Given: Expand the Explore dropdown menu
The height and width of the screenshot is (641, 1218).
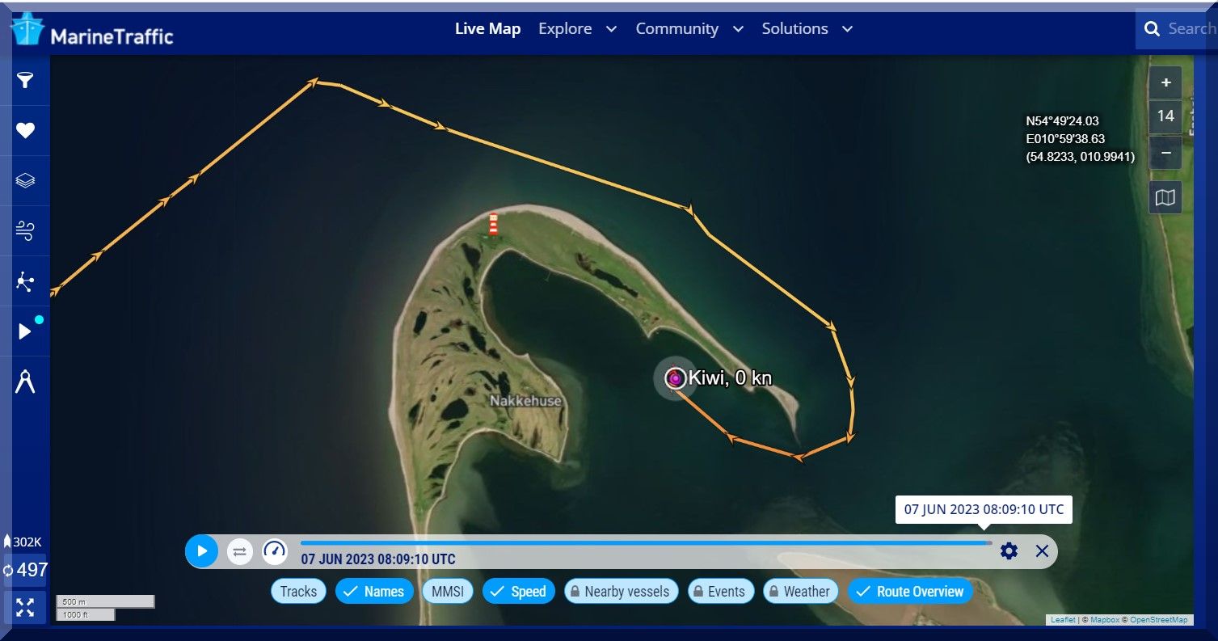Looking at the screenshot, I should tap(577, 28).
